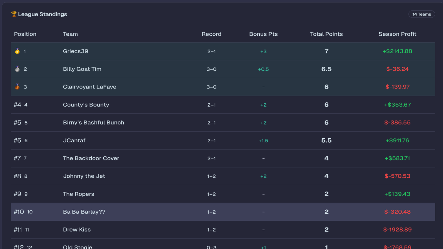The width and height of the screenshot is (443, 249).
Task: Sort by the Season Profit column header
Action: [x=397, y=34]
